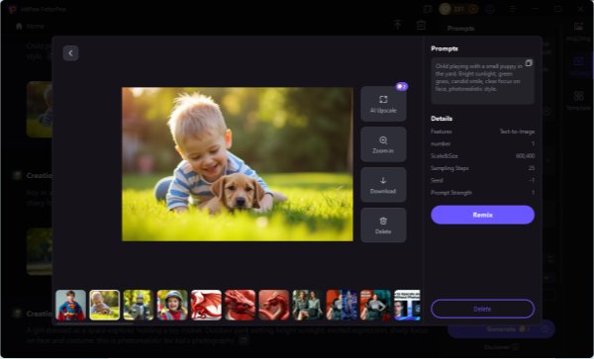Download the generated image
594x359 pixels.
point(383,185)
